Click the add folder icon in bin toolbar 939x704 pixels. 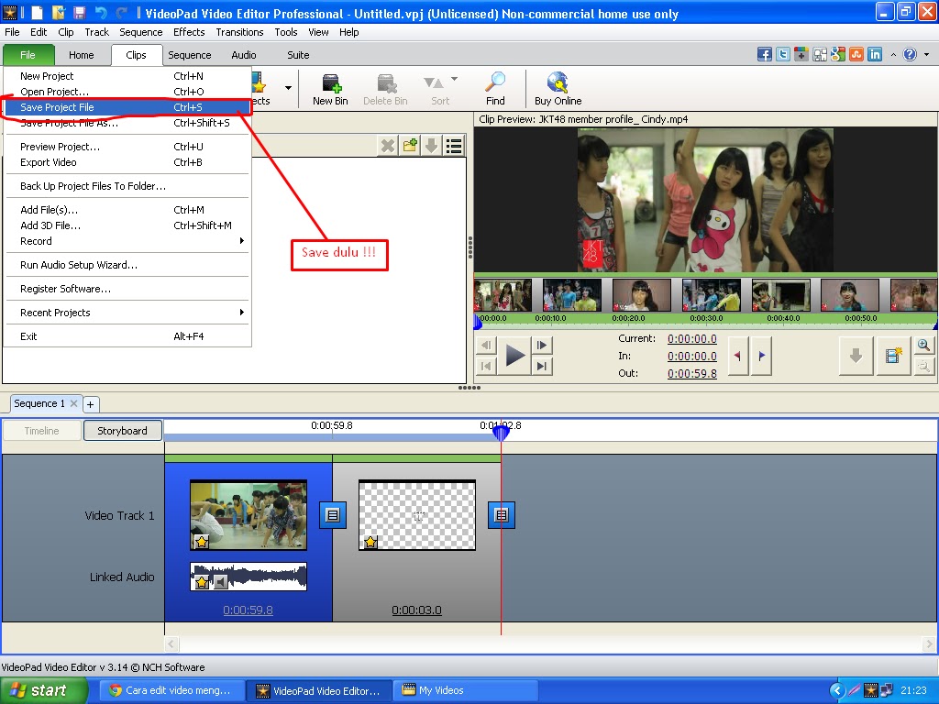point(410,146)
